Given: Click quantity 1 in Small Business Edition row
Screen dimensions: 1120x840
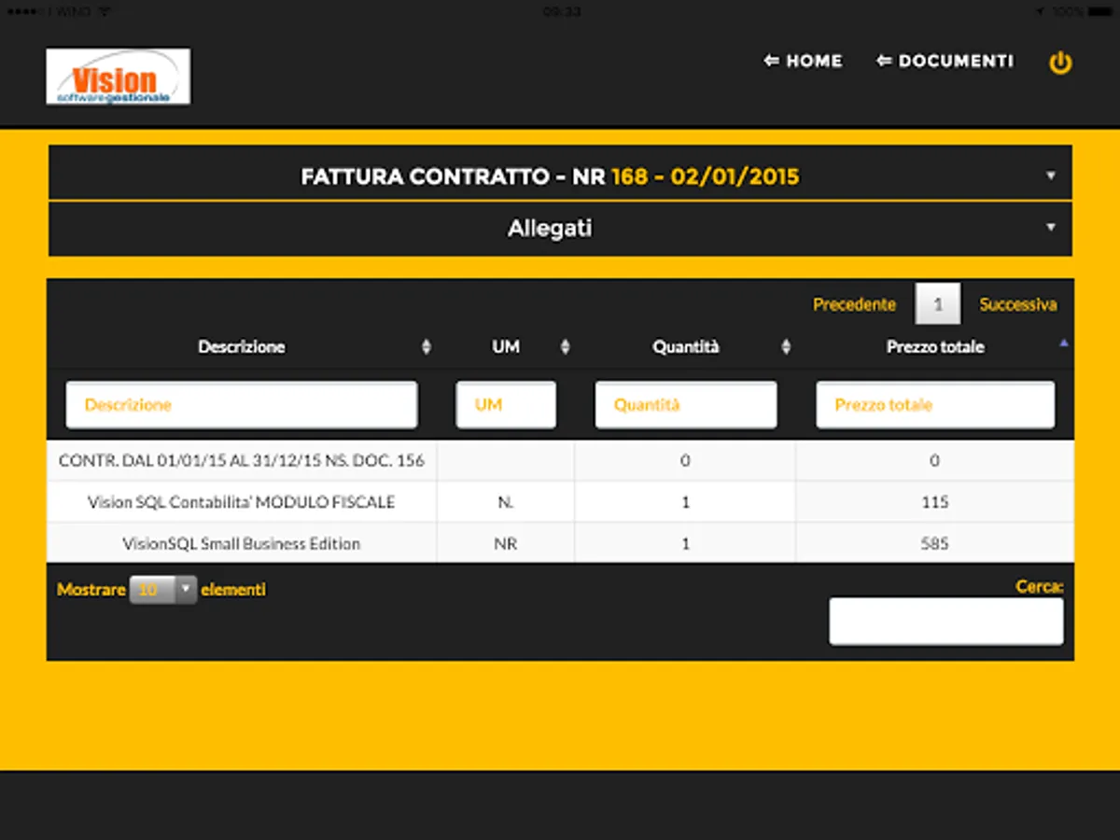Looking at the screenshot, I should (x=686, y=543).
